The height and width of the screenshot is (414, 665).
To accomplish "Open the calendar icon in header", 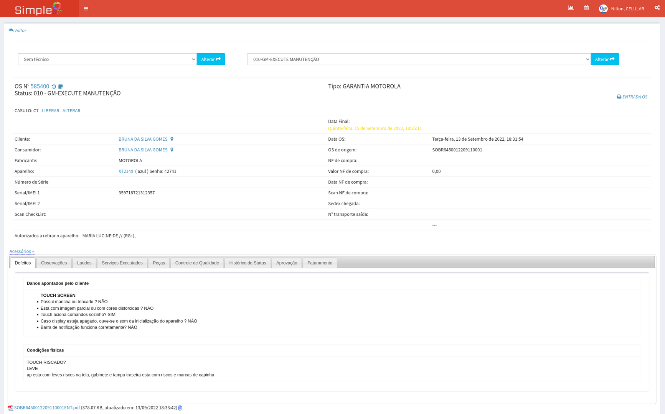I will click(x=586, y=8).
